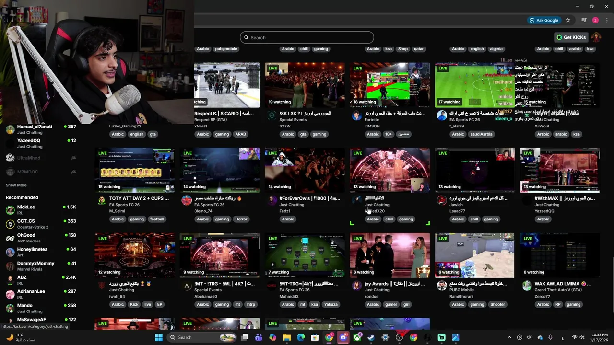Open the Windows Start menu

(159, 337)
